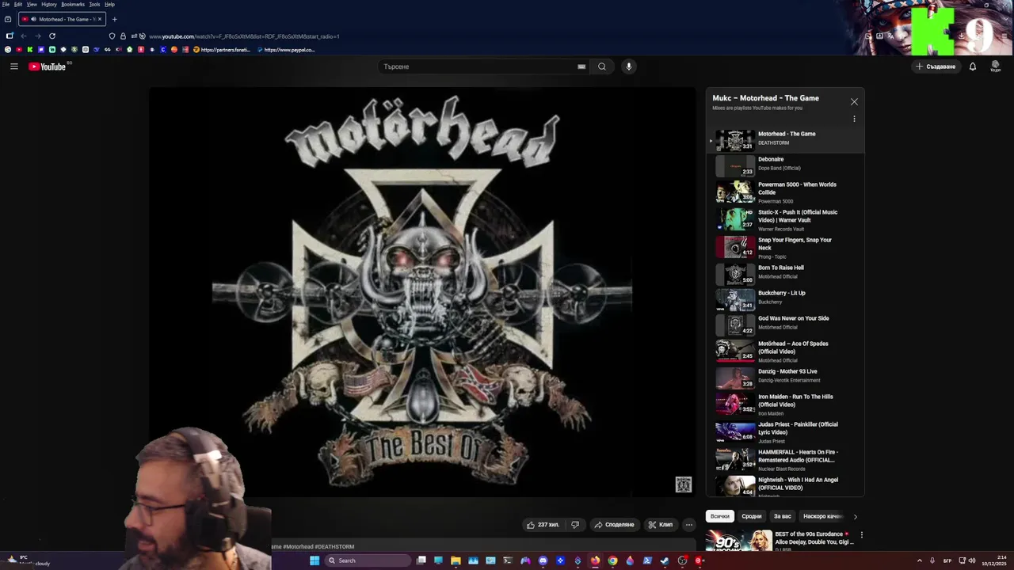Play Born To Raise Hell
This screenshot has width=1014, height=570.
tap(786, 273)
